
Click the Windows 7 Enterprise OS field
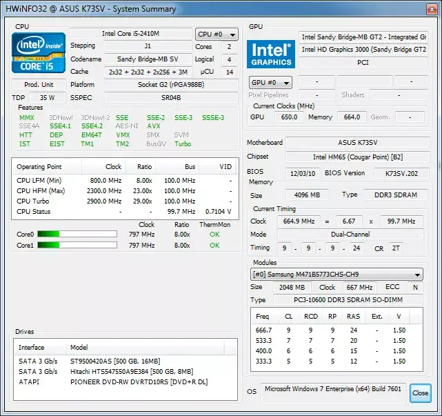point(333,393)
